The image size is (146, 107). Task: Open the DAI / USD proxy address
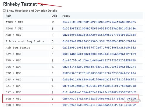coord(99,92)
